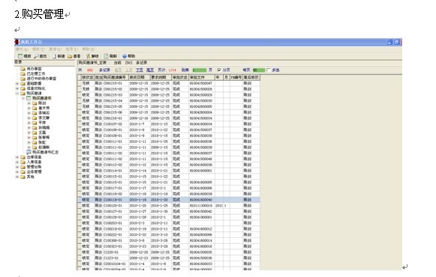Viewport: 436px width, 277px height.
Task: Click the 查看 open folder icon
Action: coord(70,56)
